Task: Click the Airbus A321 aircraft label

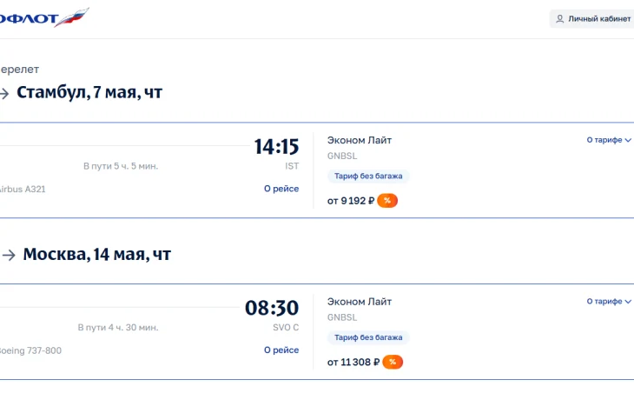Action: click(23, 189)
